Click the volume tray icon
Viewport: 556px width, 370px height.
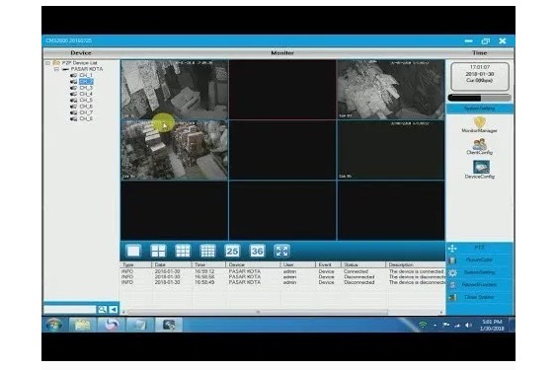468,325
